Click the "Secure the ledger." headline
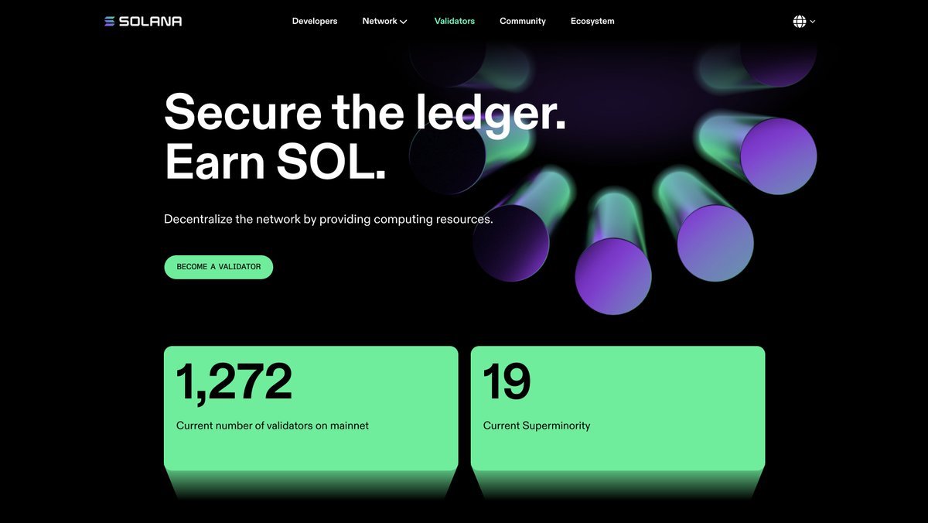This screenshot has width=928, height=523. 365,112
